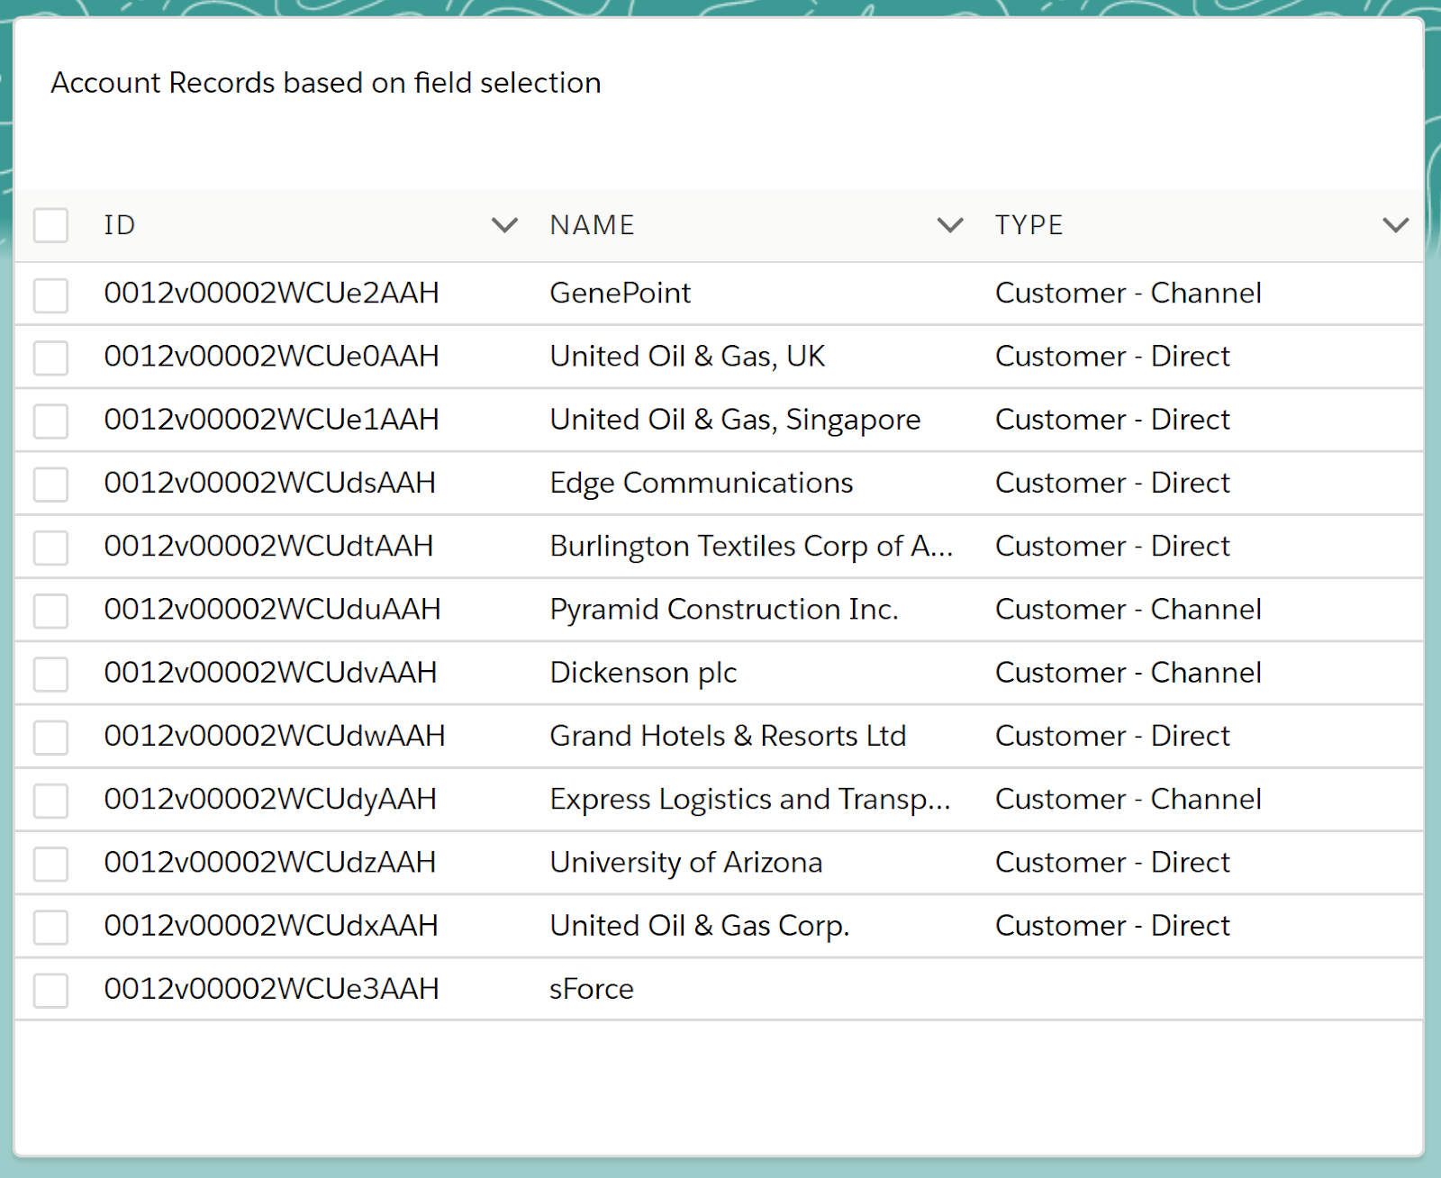Click the sForce name cell
This screenshot has height=1178, width=1441.
click(592, 989)
